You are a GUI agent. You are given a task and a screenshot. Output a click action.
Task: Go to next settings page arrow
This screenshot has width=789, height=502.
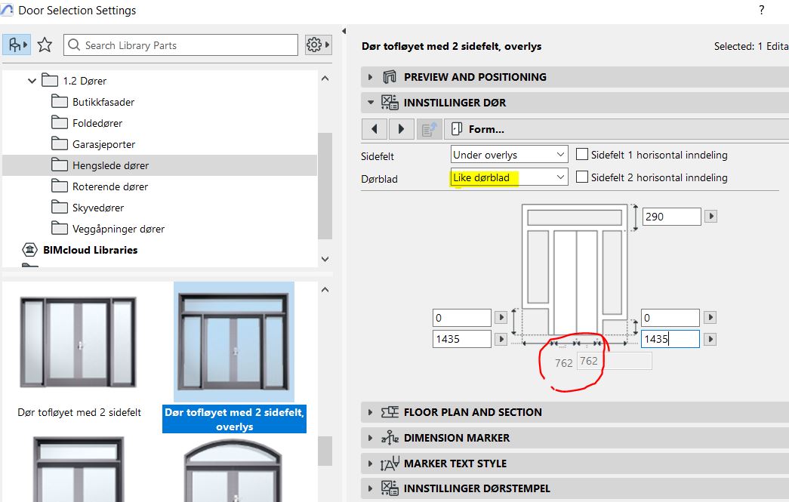[x=402, y=129]
